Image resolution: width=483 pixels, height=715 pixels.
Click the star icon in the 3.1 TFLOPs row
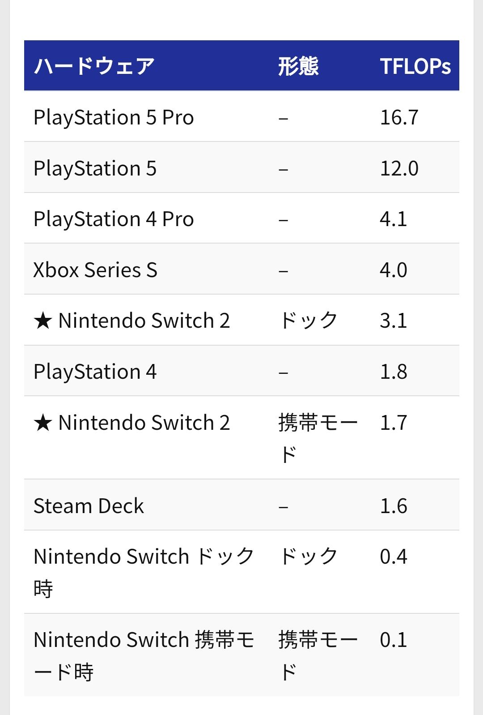pyautogui.click(x=43, y=321)
